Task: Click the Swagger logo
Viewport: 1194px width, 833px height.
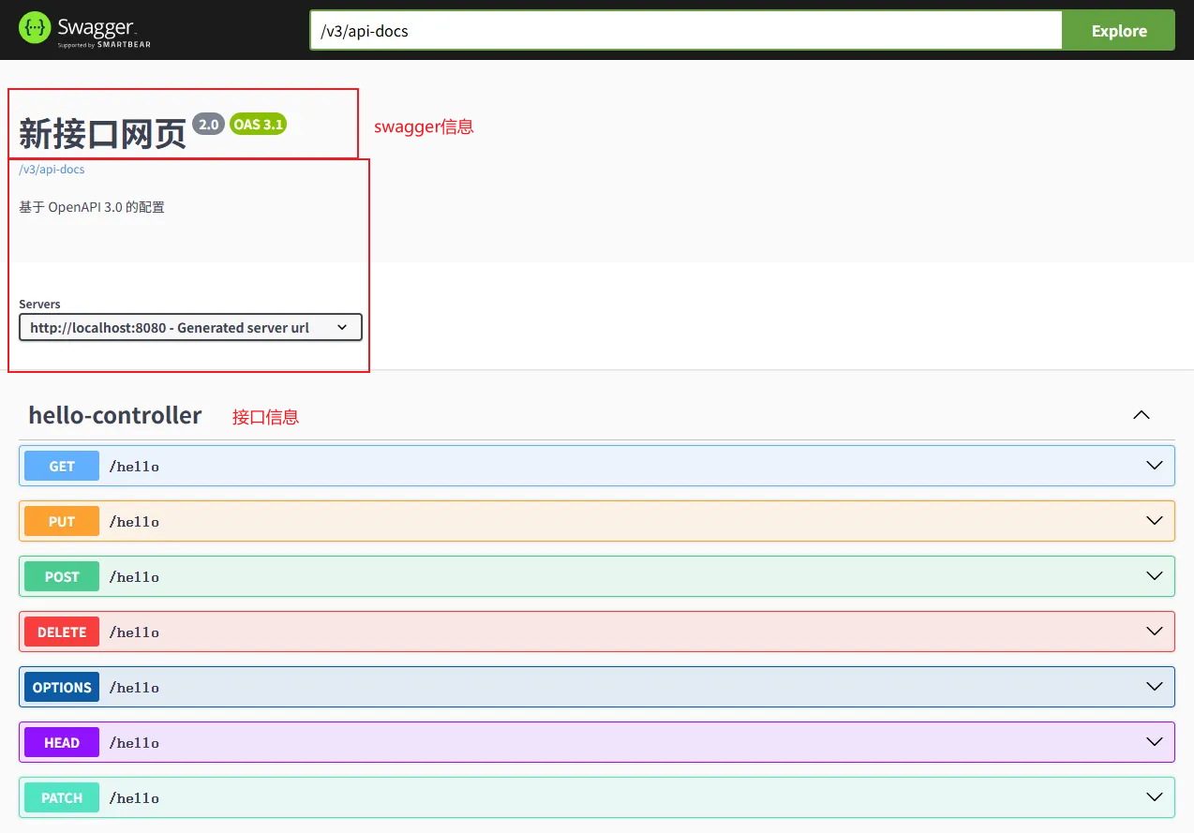Action: click(x=84, y=30)
